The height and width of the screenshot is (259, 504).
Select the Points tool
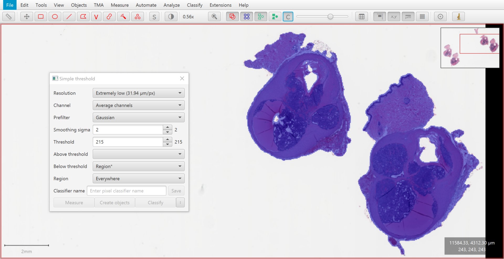pyautogui.click(x=138, y=17)
